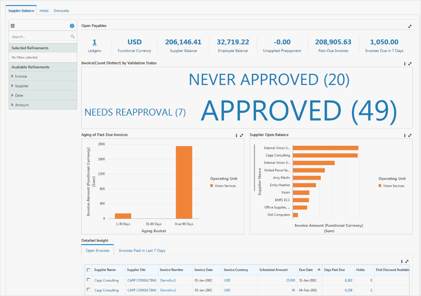421x296 pixels.
Task: Check the DemoEnc2 invoice row checkbox
Action: pyautogui.click(x=88, y=289)
